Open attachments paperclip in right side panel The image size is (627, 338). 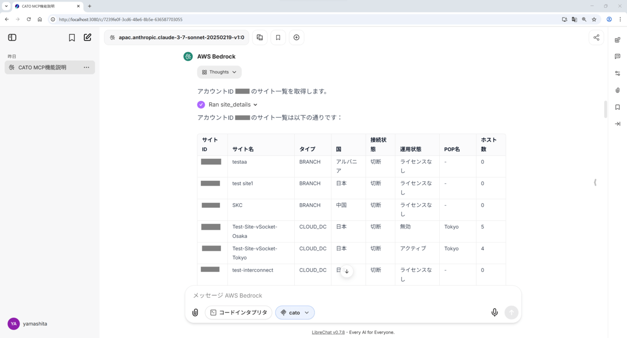click(618, 90)
